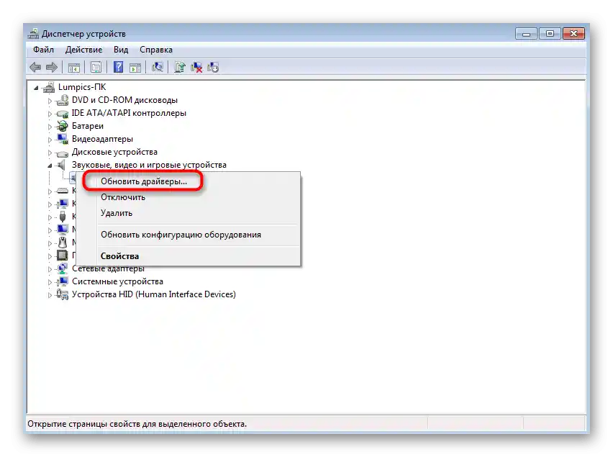613x457 pixels.
Task: Click the Disable device down-arrow icon
Action: [213, 67]
